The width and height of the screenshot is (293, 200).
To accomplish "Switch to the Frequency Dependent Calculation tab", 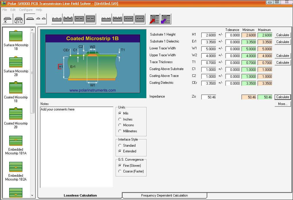I will 164,195.
